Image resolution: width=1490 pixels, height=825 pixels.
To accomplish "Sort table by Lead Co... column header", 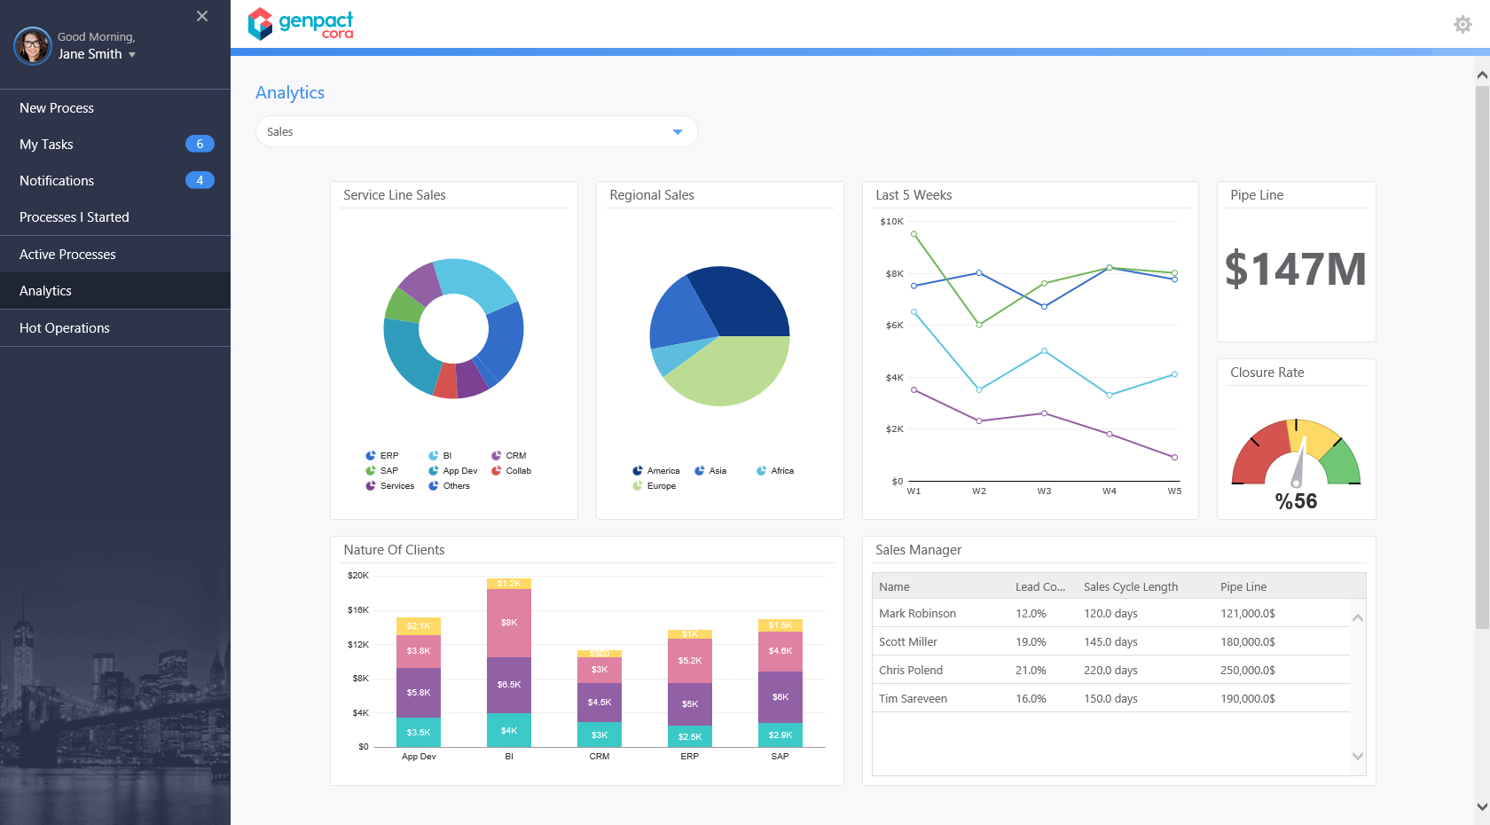I will [1040, 587].
